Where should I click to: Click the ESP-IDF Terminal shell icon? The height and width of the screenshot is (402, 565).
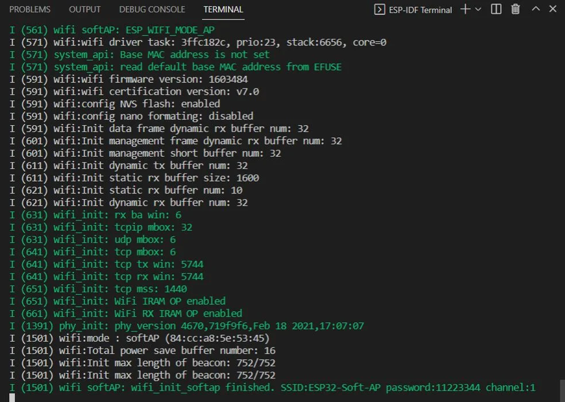380,9
